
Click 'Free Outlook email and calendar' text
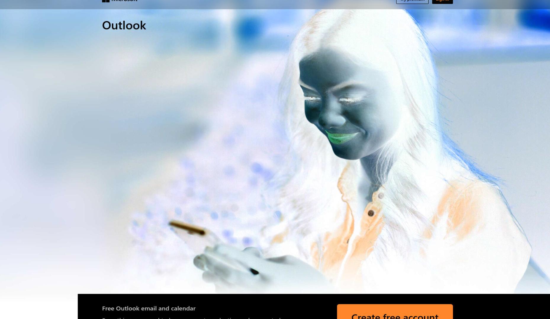pyautogui.click(x=149, y=308)
